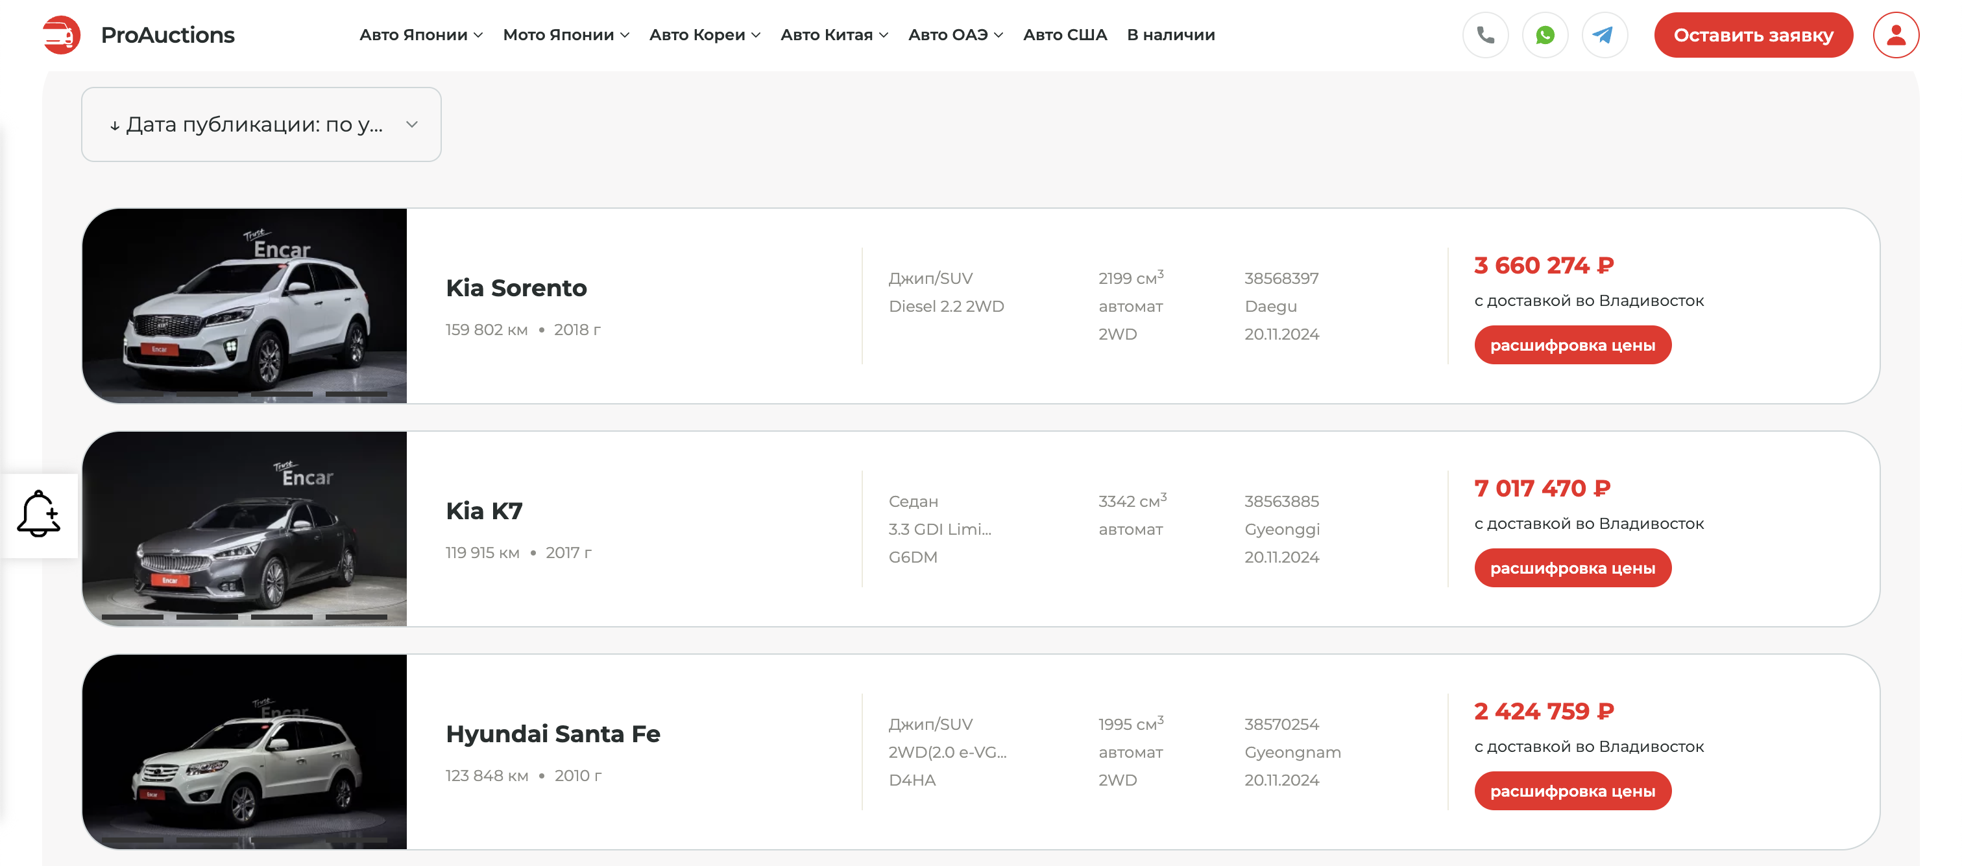Open the Дата публикации sort dropdown

tap(261, 124)
